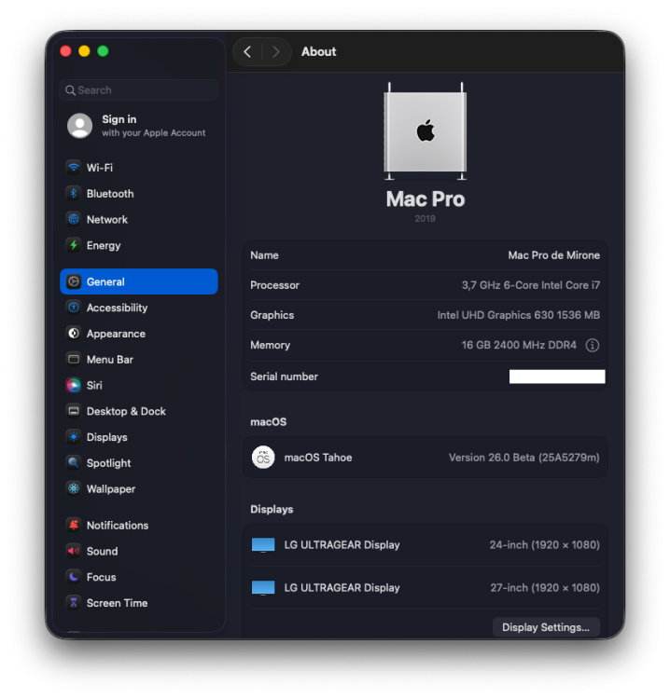Viewport: 670px width, 699px height.
Task: Click the Sound speaker icon
Action: click(x=74, y=551)
